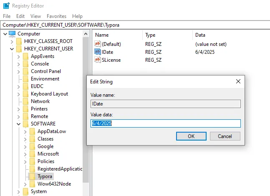The image size is (270, 196).
Task: Expand the HKEY_CLASSES_ROOT node
Action: point(12,41)
